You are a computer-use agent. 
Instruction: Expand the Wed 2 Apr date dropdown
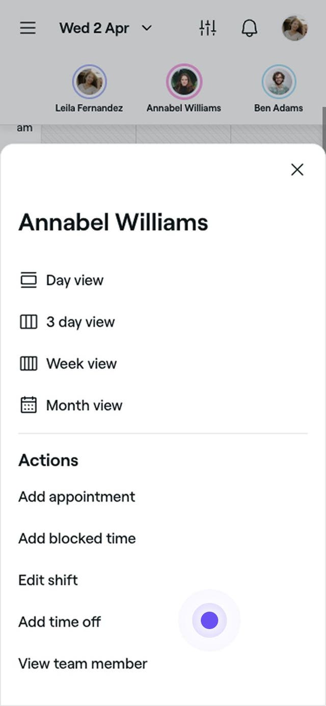coord(106,28)
